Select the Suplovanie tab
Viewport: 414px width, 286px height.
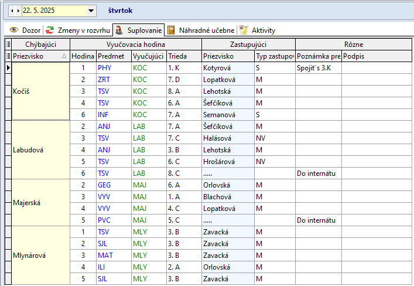139,30
